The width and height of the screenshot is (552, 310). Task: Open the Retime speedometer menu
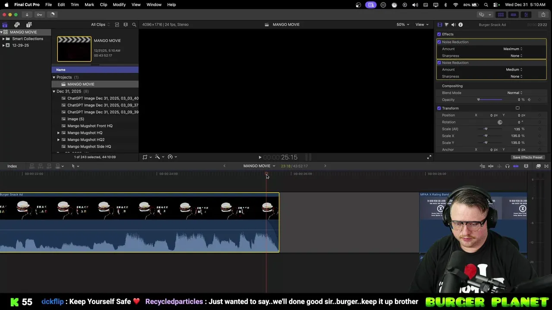pos(172,157)
